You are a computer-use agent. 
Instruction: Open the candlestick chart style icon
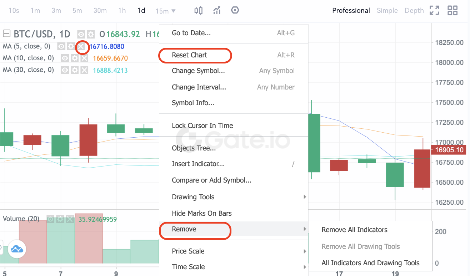pyautogui.click(x=198, y=10)
